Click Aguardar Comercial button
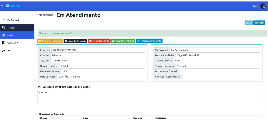The image size is (268, 120). (x=76, y=41)
